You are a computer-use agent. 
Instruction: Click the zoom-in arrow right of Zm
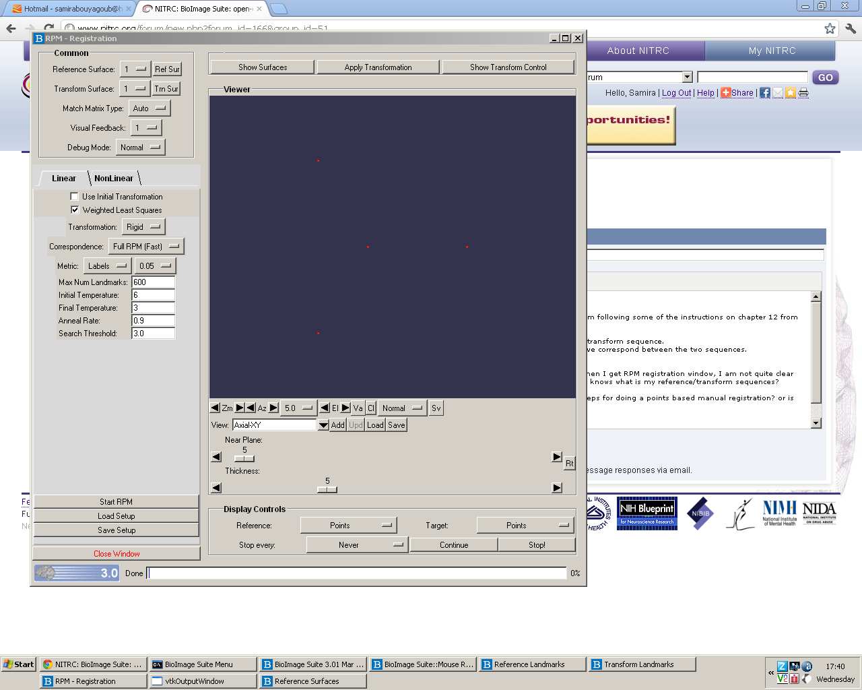pyautogui.click(x=240, y=408)
